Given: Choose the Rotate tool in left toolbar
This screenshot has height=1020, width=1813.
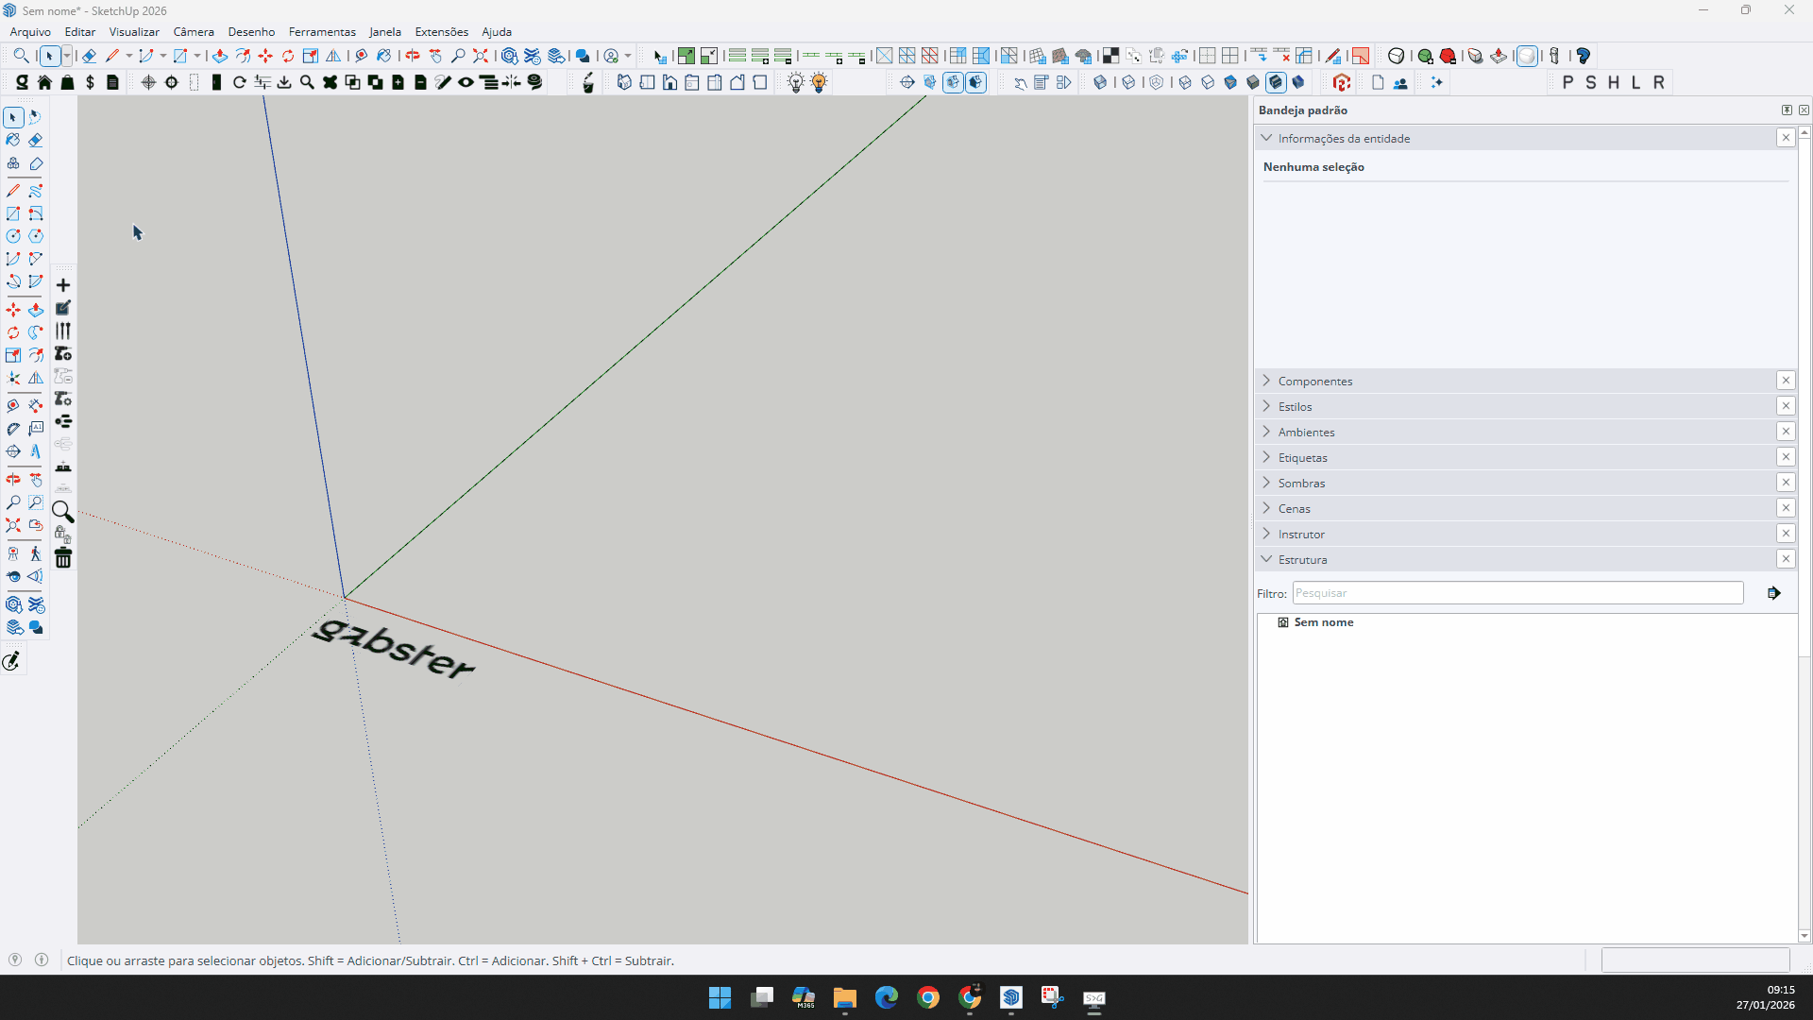Looking at the screenshot, I should (13, 332).
